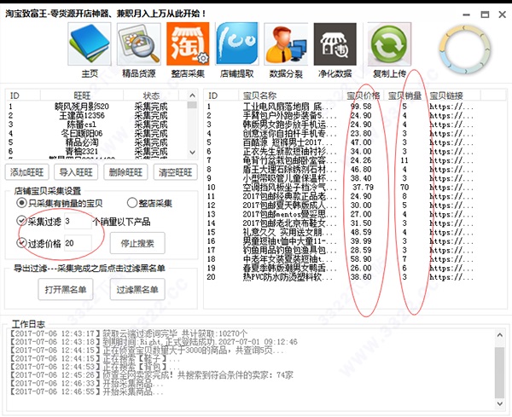Select 旺旺 row 晓风残月影520
This screenshot has width=512, height=417.
point(97,107)
